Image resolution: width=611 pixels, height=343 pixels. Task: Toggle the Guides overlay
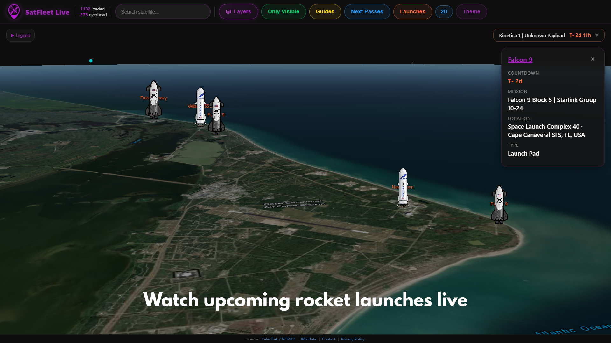[325, 12]
